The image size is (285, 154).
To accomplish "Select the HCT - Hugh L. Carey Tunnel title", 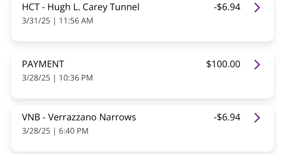I will (x=80, y=7).
